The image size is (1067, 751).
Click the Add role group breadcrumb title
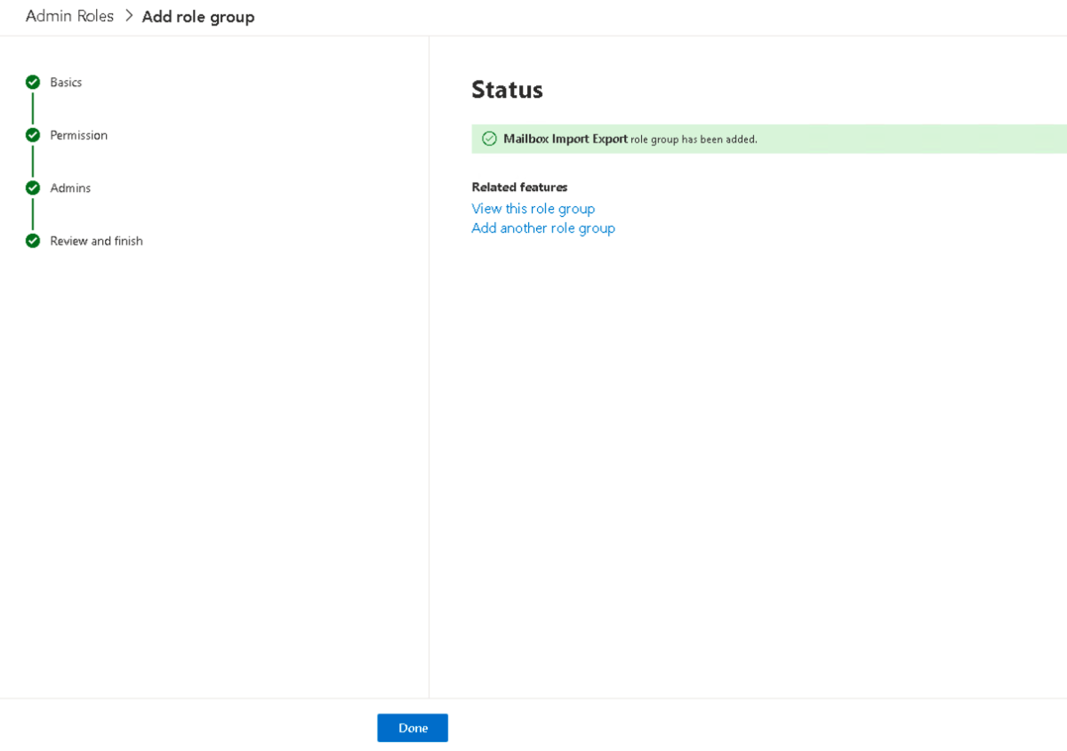tap(198, 16)
